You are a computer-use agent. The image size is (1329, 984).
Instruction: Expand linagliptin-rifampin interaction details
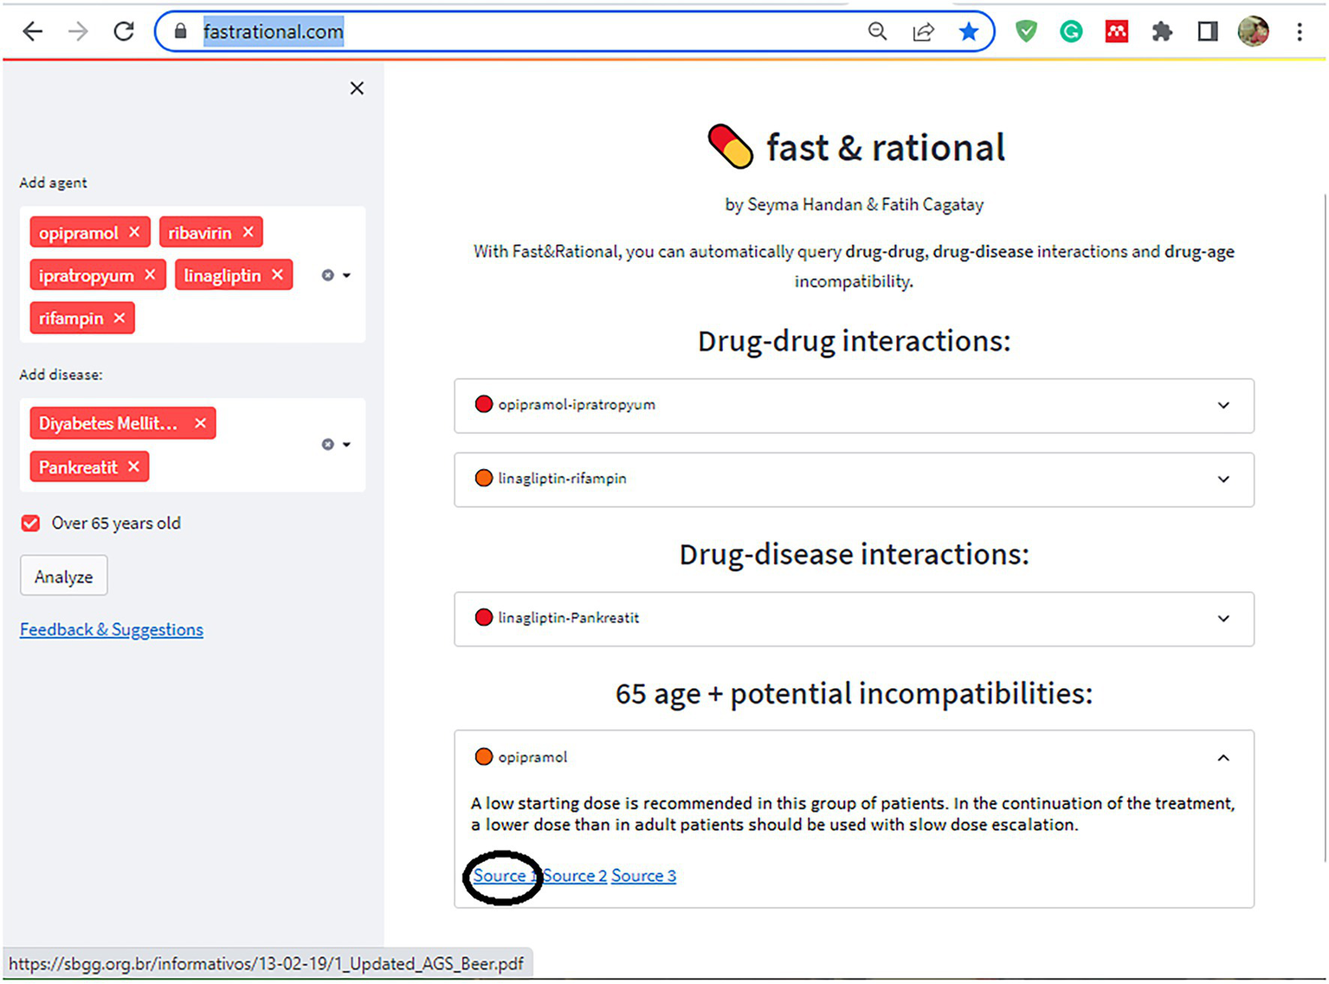click(1223, 479)
